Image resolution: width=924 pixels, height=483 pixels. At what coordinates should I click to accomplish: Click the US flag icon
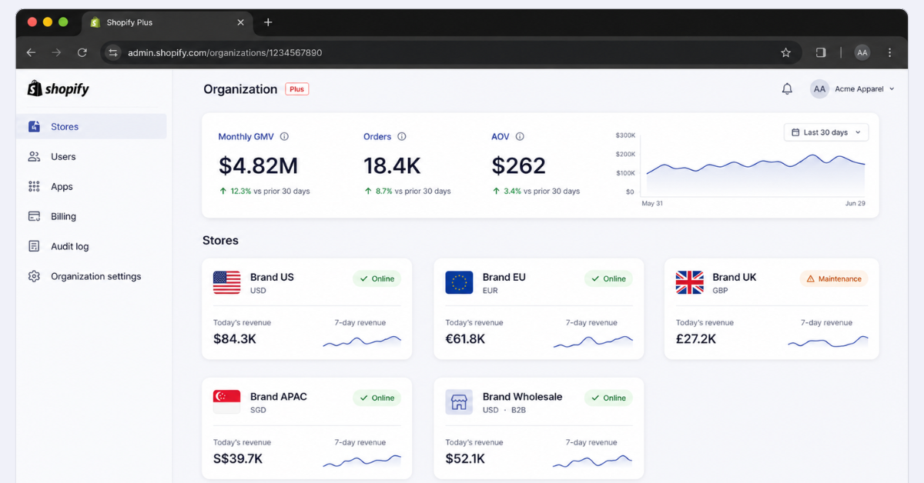click(226, 282)
